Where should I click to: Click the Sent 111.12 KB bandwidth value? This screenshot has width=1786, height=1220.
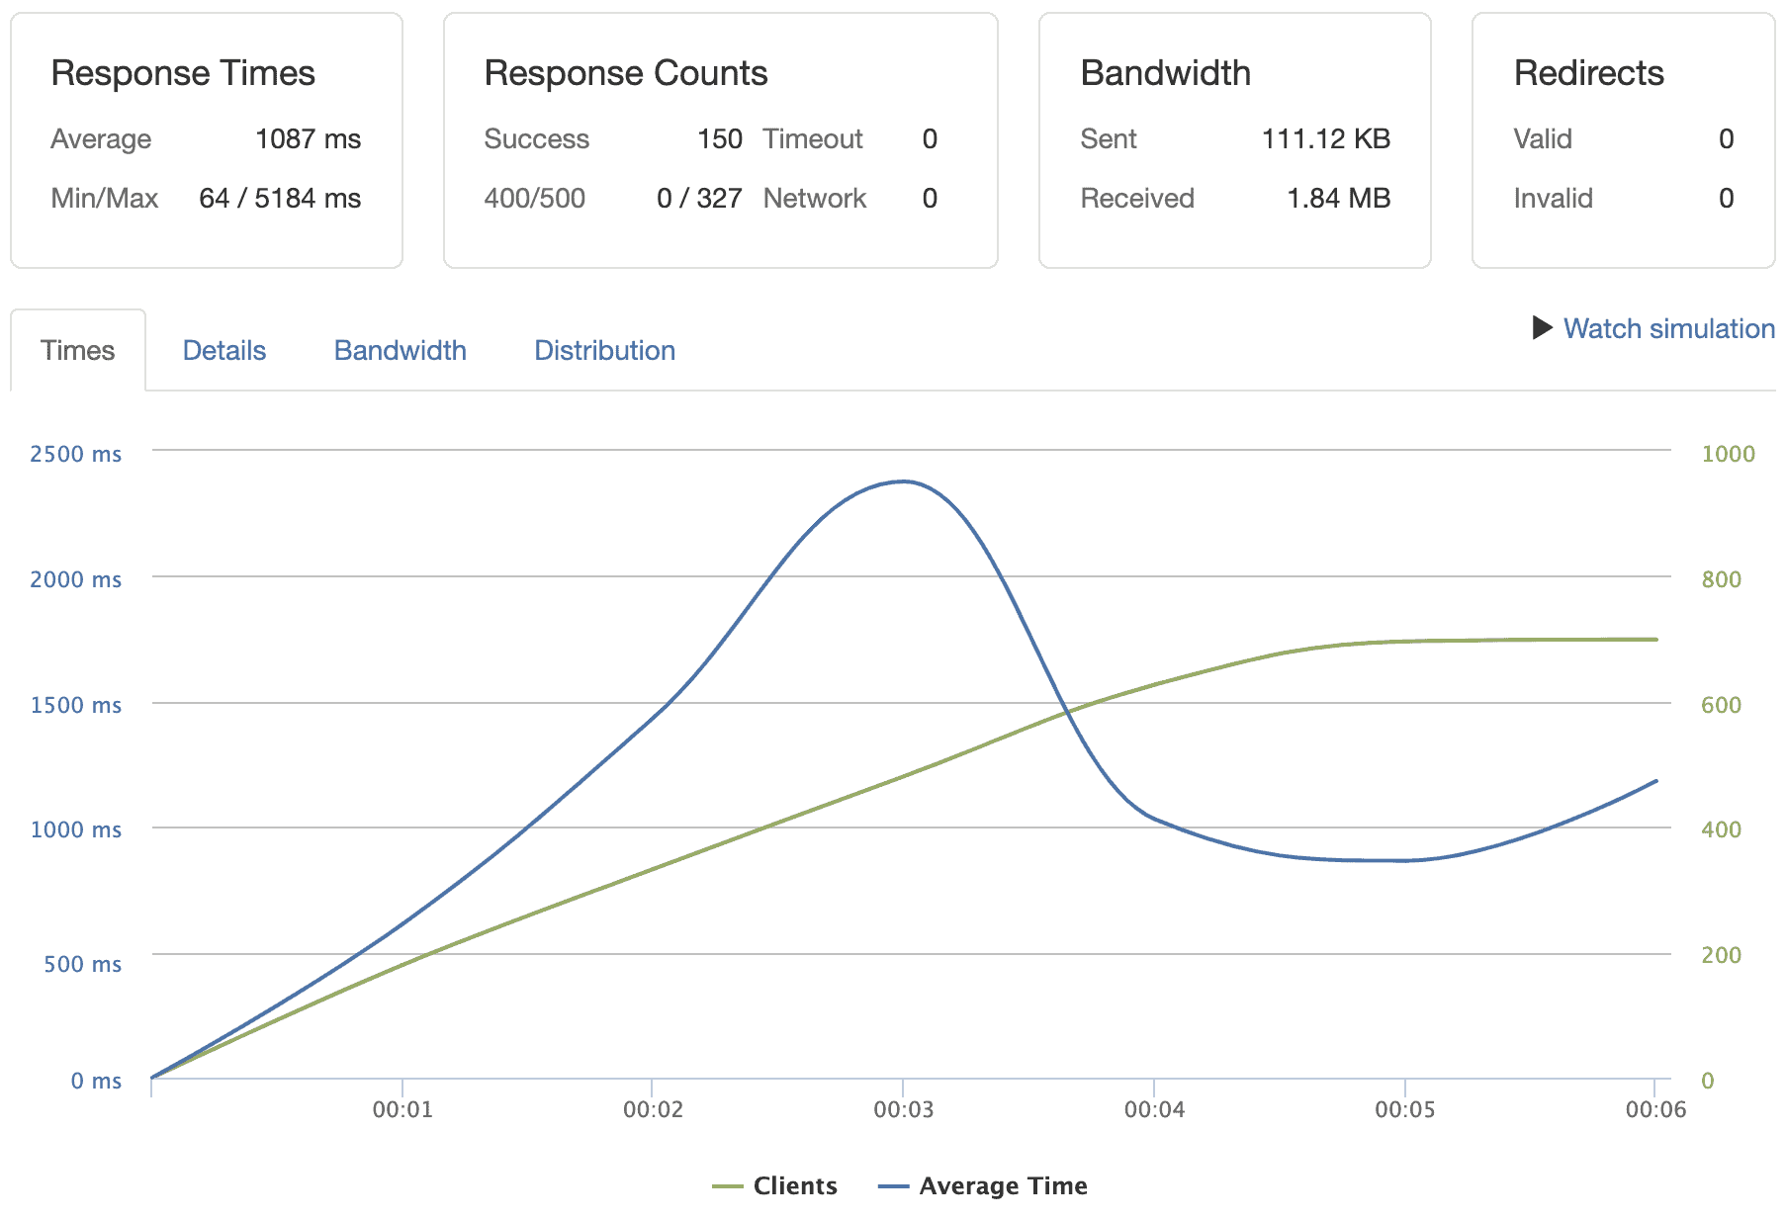[1326, 139]
